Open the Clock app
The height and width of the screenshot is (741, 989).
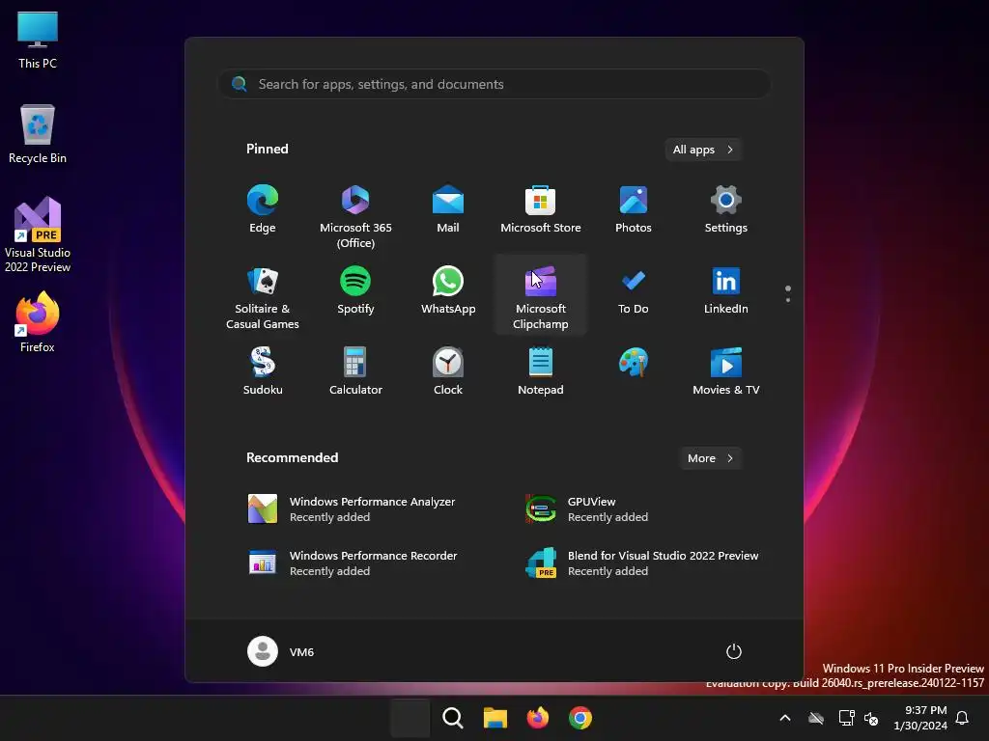click(x=448, y=371)
